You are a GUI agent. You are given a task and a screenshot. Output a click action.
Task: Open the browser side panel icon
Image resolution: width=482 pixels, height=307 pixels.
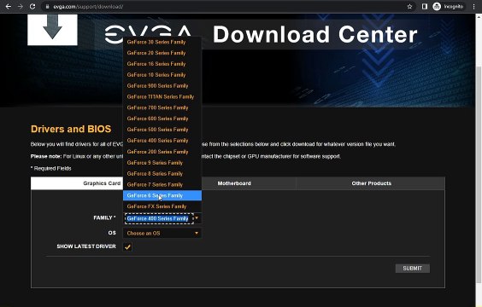(x=425, y=7)
